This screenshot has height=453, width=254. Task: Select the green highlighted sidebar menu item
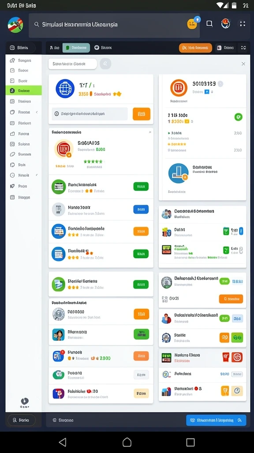[x=24, y=91]
